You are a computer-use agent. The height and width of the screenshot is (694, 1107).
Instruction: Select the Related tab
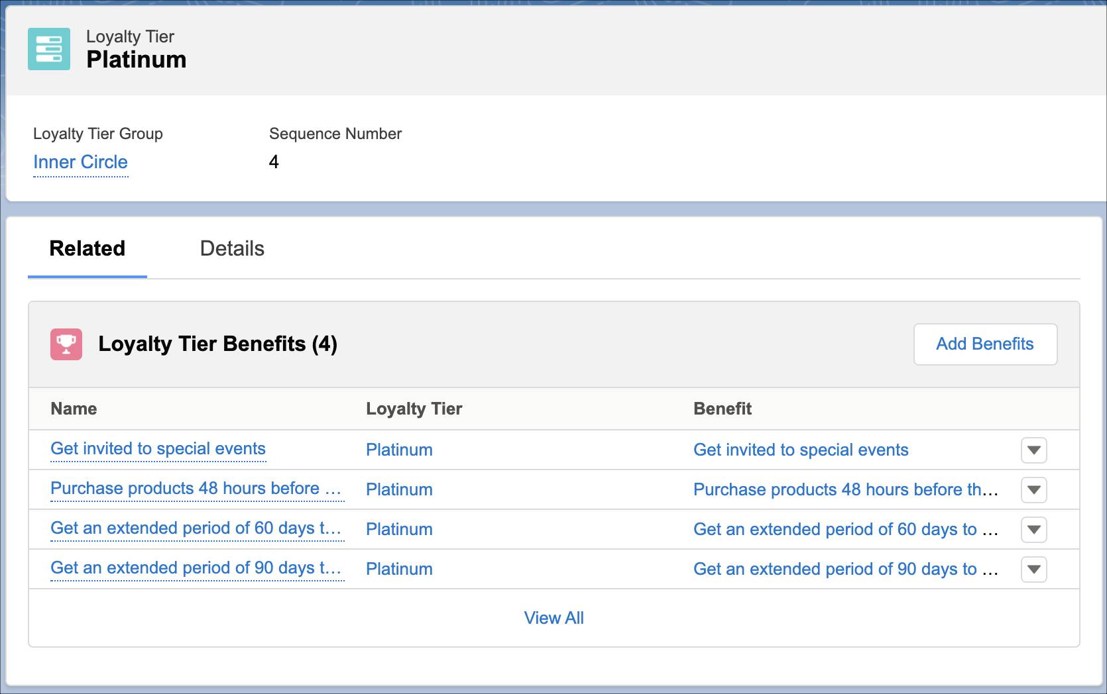click(x=87, y=249)
